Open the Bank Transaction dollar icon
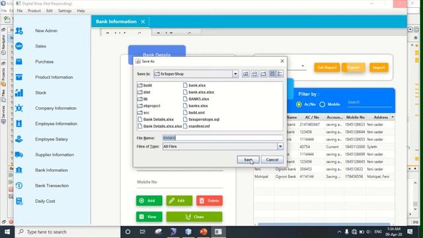Viewport: 423px width, 238px height. 19,186
